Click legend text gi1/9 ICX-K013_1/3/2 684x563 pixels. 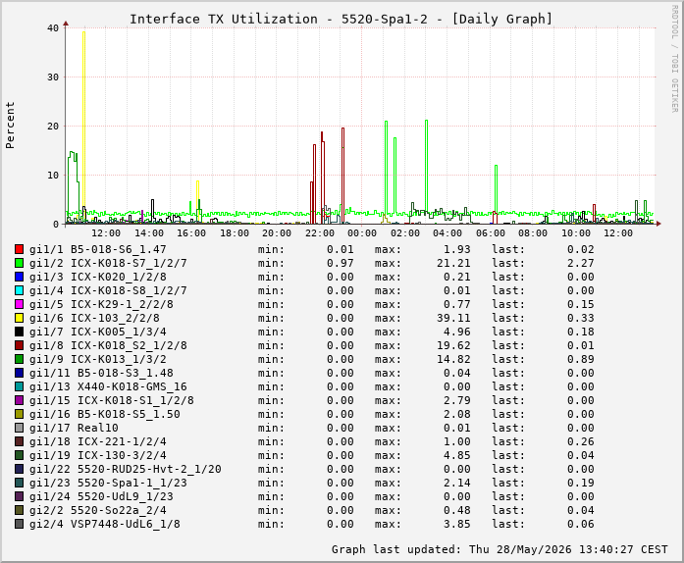[98, 359]
